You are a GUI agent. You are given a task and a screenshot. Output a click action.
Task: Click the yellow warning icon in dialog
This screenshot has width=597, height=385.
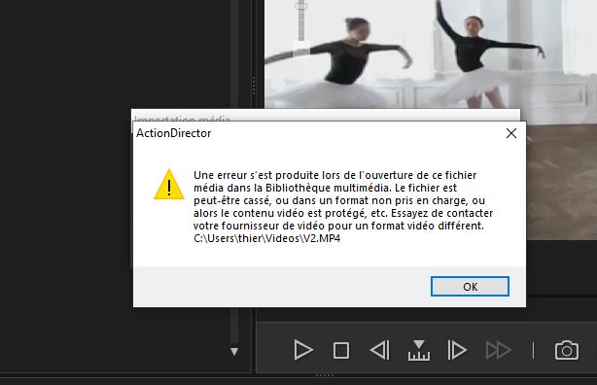(169, 185)
